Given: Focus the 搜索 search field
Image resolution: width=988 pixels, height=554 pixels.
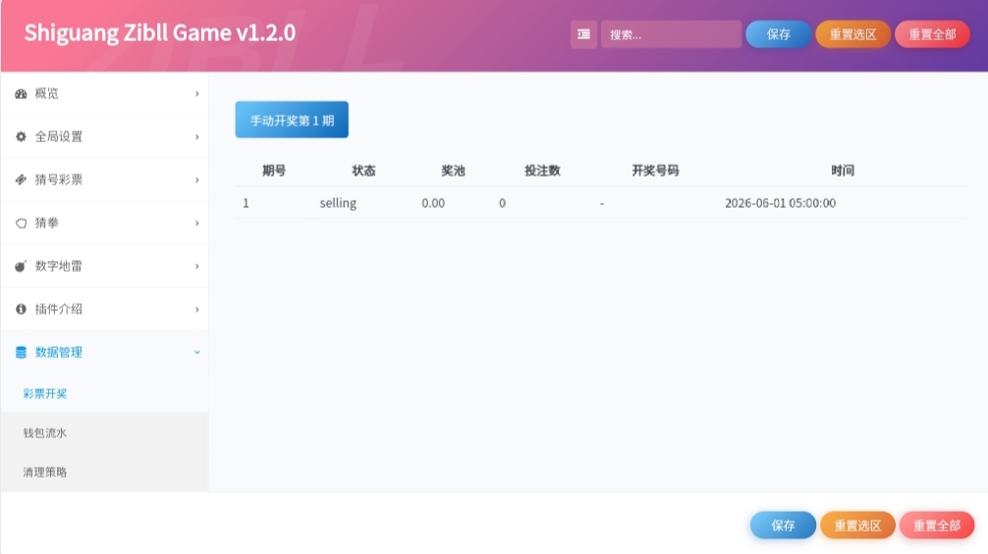Looking at the screenshot, I should click(x=671, y=34).
